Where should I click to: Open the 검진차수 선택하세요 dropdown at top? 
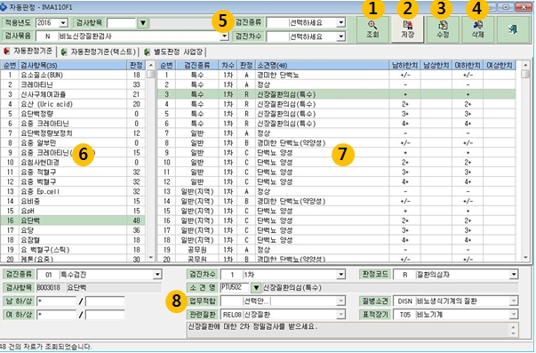click(x=340, y=36)
